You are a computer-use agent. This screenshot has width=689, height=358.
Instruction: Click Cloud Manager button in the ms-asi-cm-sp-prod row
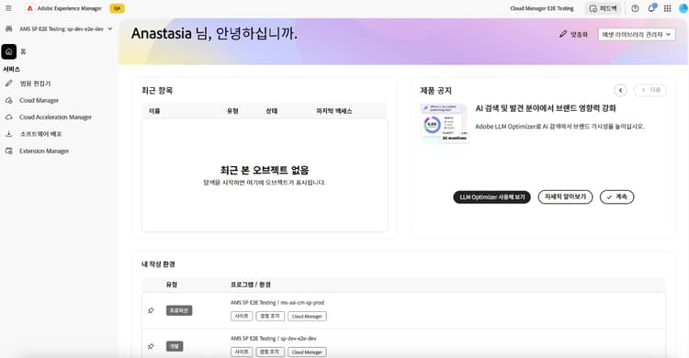[x=307, y=317]
